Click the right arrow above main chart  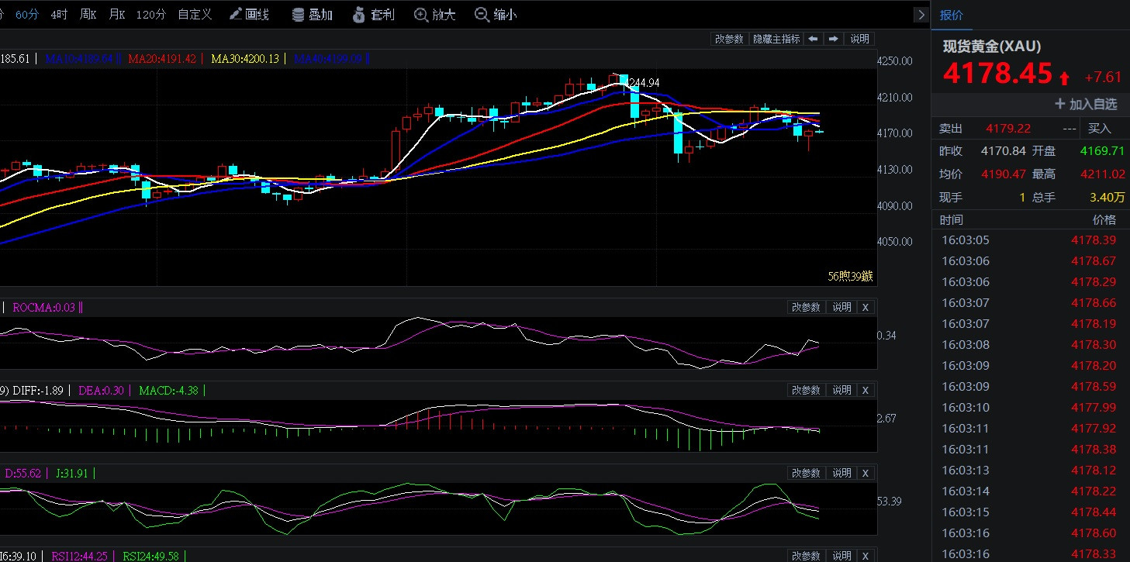[833, 39]
